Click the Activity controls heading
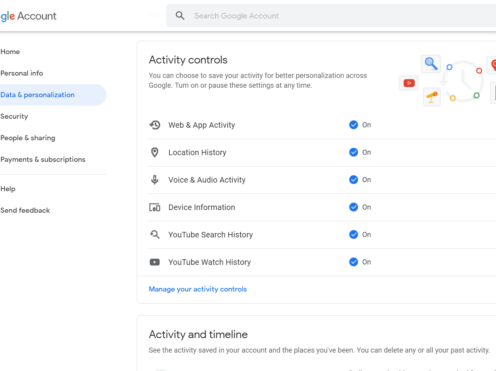 [x=188, y=60]
